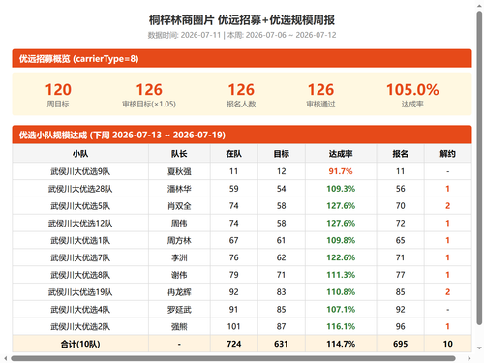Click the red 91.7% achievement rate
The image size is (484, 363).
(341, 171)
